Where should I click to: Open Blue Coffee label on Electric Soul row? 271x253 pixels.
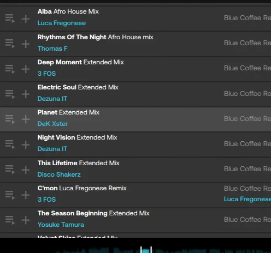[248, 94]
